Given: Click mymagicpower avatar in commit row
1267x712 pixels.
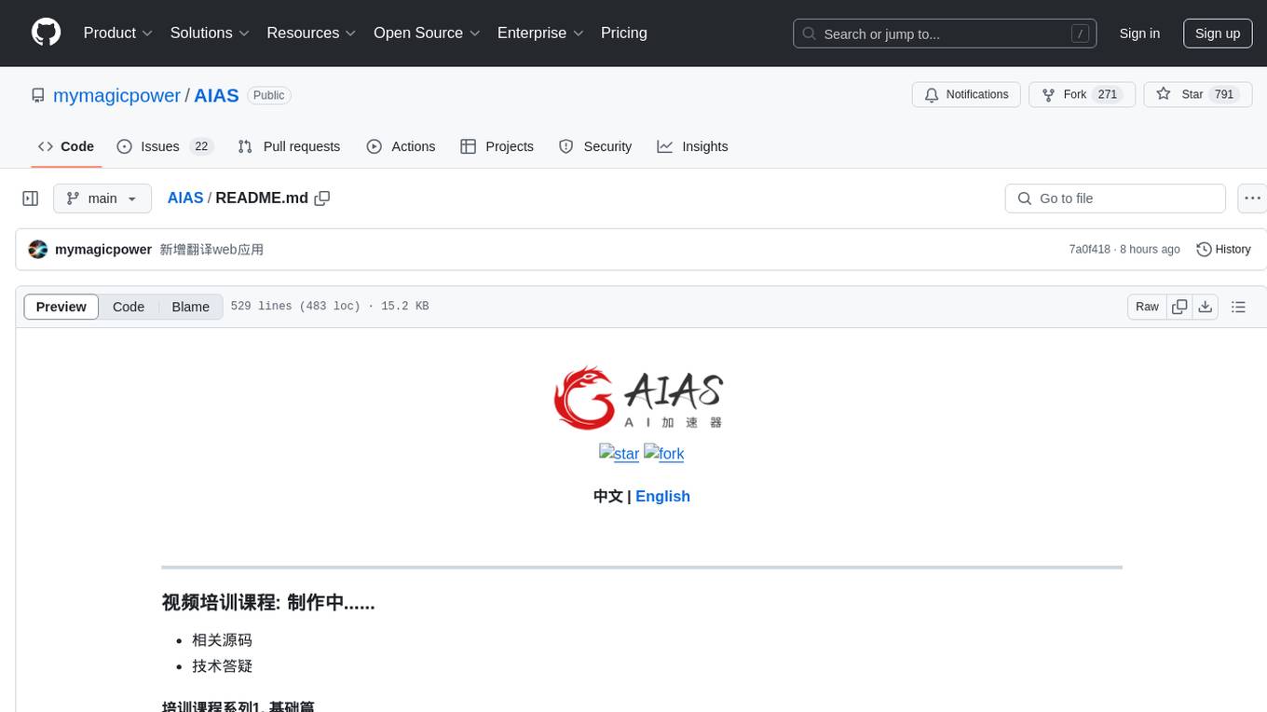Looking at the screenshot, I should point(38,250).
